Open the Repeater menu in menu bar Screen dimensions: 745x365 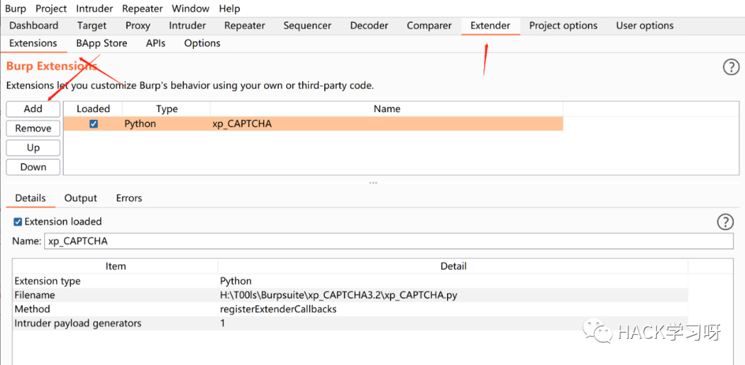coord(142,8)
